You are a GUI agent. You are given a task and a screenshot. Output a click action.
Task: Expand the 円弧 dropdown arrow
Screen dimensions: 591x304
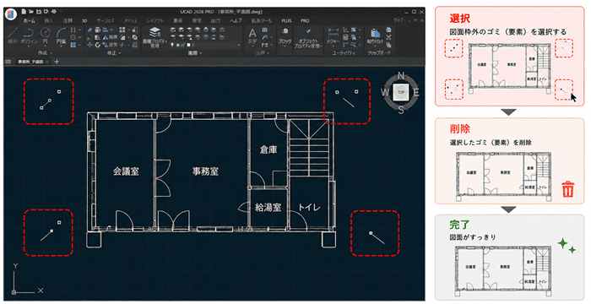61,46
